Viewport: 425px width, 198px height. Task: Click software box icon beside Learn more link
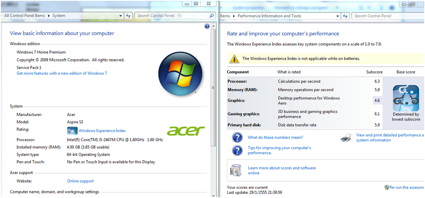(x=235, y=170)
